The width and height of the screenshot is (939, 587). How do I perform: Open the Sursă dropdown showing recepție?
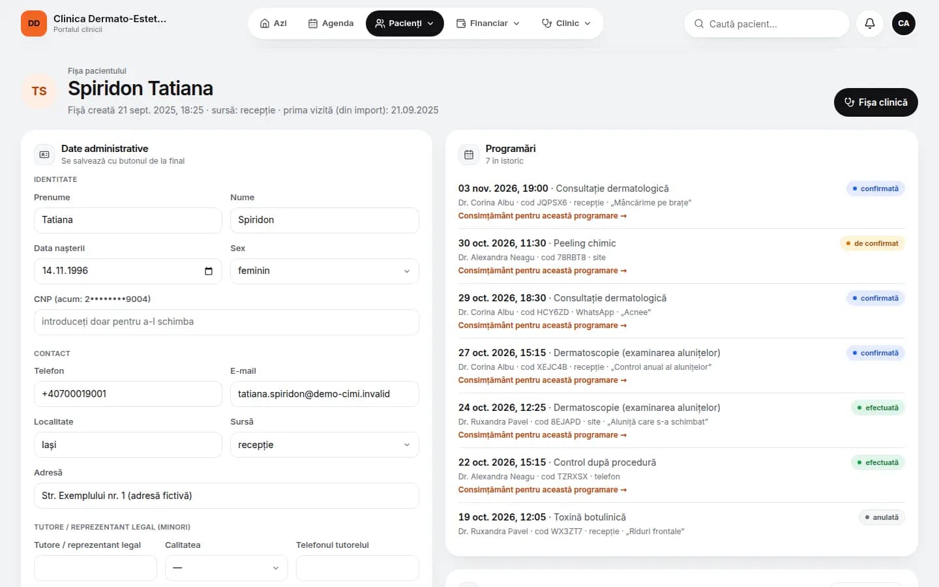324,445
